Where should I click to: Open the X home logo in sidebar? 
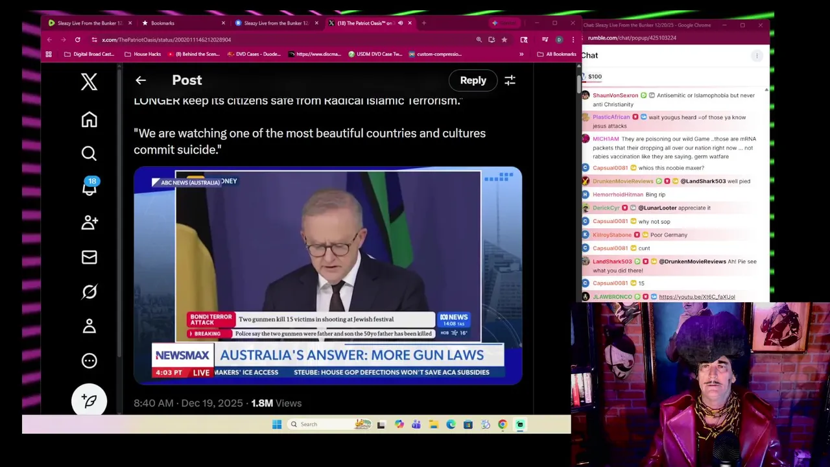[x=89, y=81]
